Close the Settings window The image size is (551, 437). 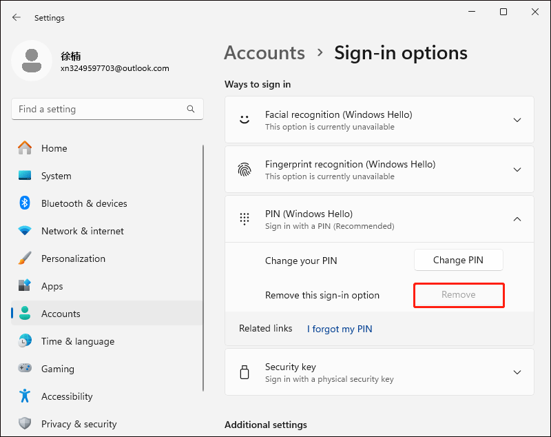(x=535, y=12)
